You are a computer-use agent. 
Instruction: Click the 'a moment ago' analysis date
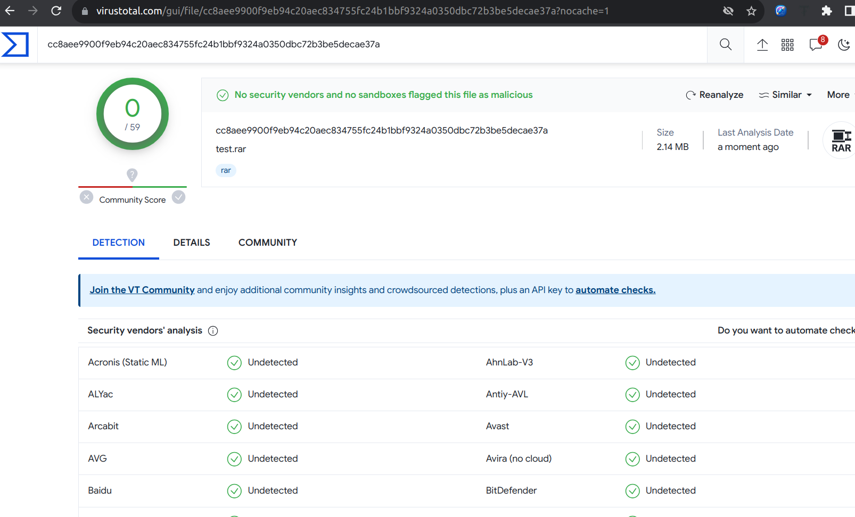point(748,147)
